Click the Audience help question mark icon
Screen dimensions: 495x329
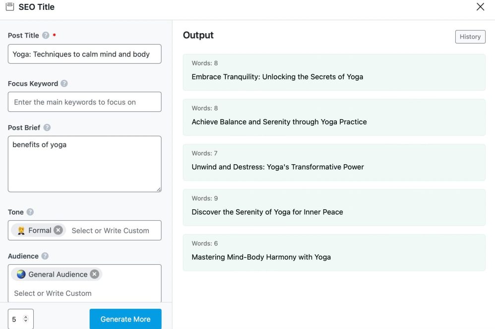[45, 256]
